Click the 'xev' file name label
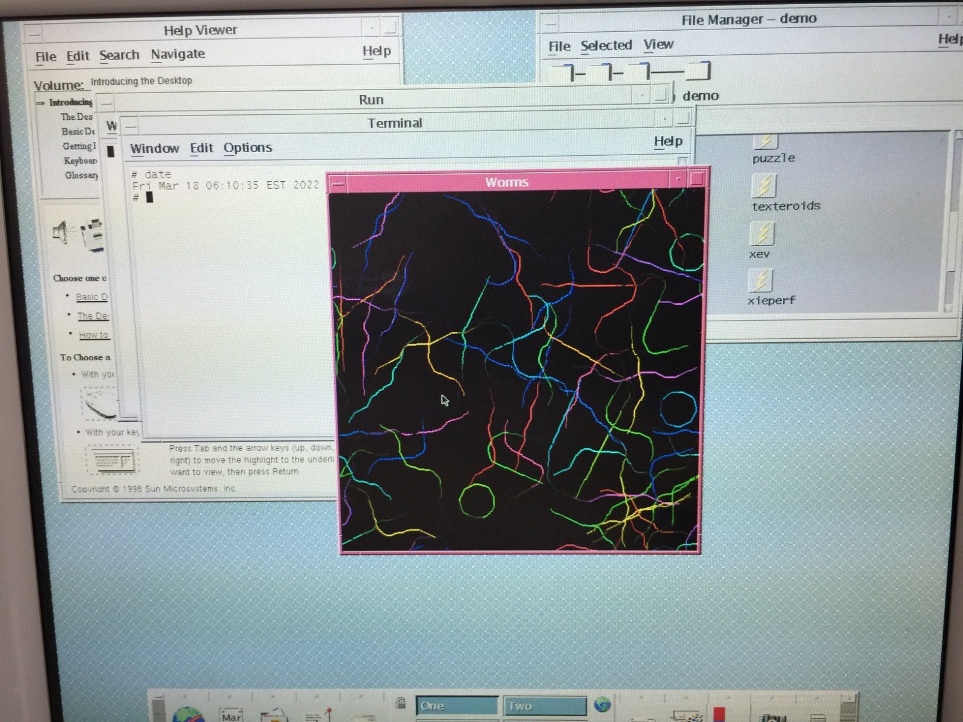The image size is (963, 722). click(760, 254)
